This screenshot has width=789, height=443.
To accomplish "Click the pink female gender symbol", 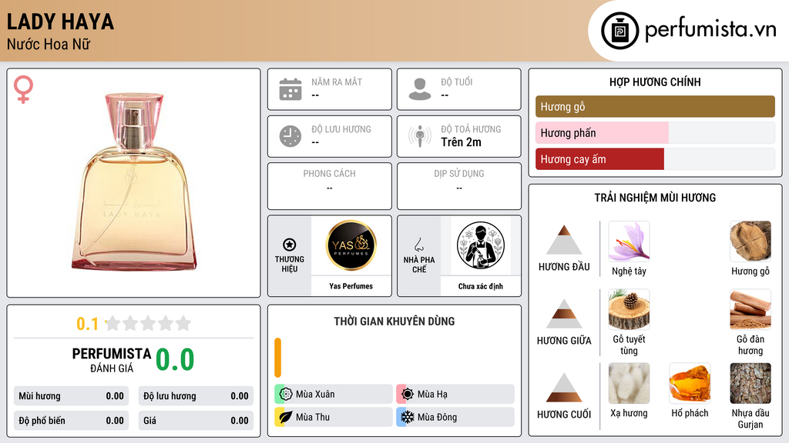I will pyautogui.click(x=23, y=89).
